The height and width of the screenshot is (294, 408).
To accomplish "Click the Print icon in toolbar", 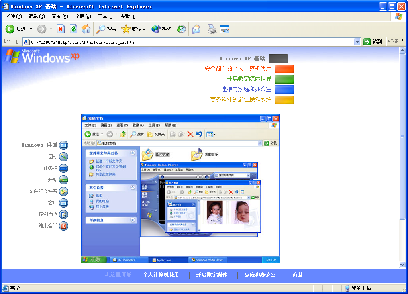I will (x=212, y=29).
